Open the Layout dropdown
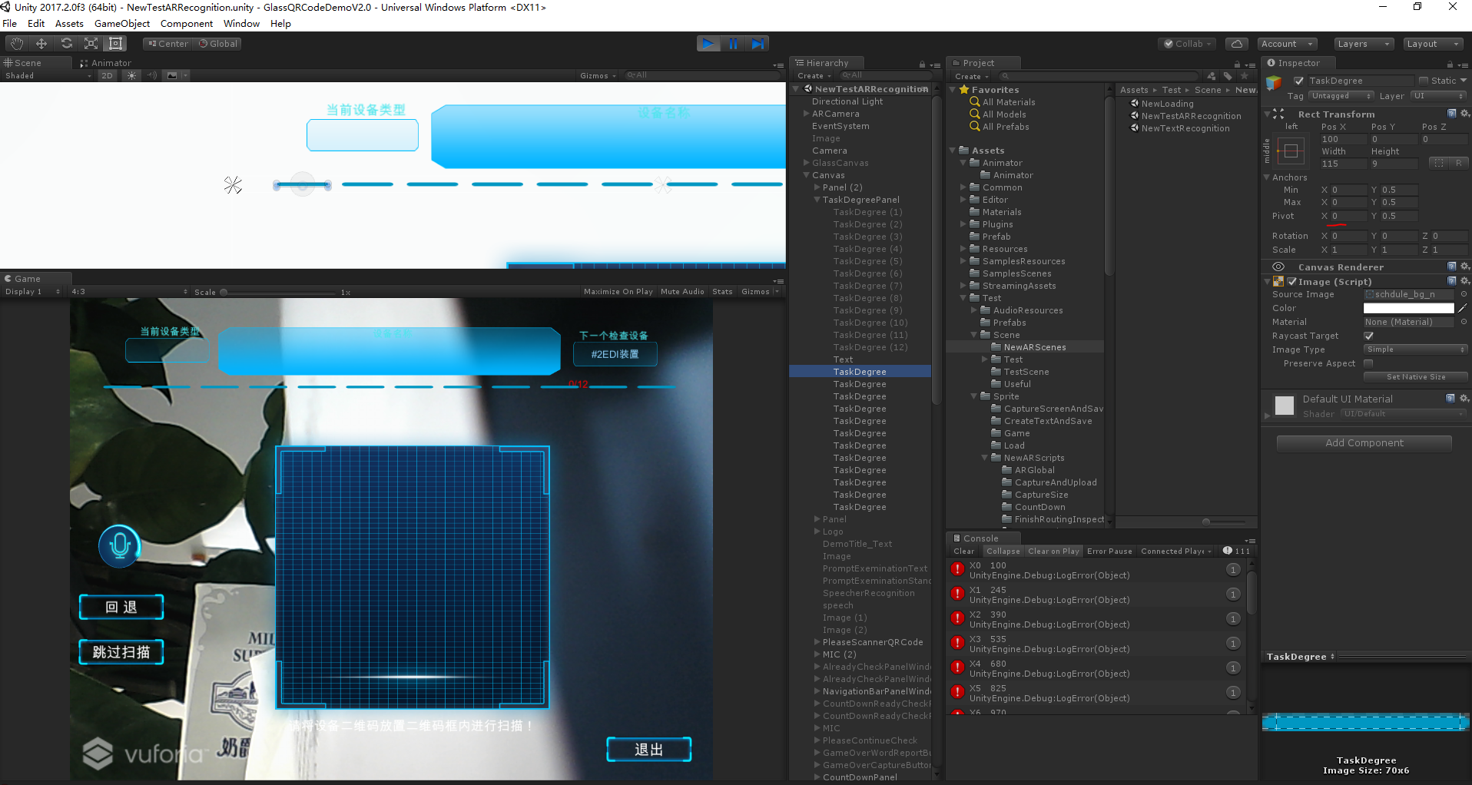The image size is (1472, 785). tap(1432, 44)
